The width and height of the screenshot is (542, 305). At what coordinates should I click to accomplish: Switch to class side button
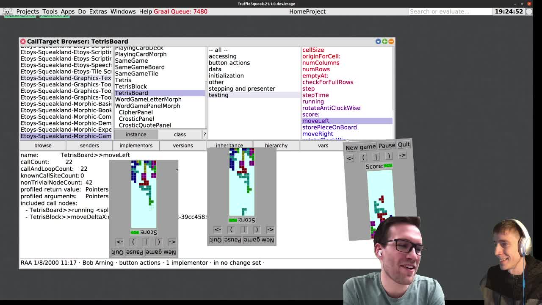click(180, 134)
